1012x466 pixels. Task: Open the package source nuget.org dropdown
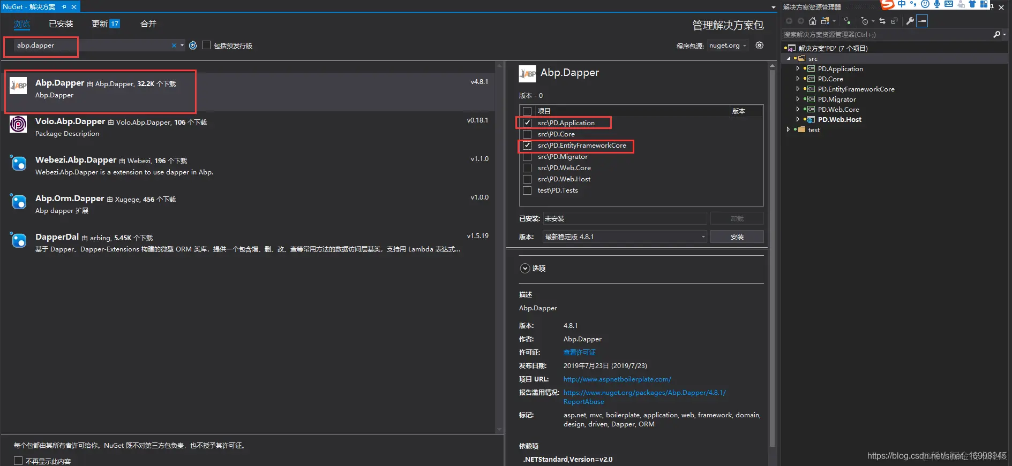(728, 45)
